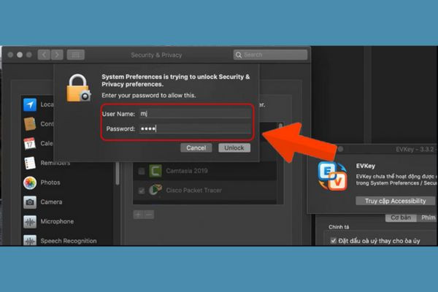This screenshot has height=292, width=438.
Task: Switch to the Cơ bản tab in EVKey
Action: [401, 218]
